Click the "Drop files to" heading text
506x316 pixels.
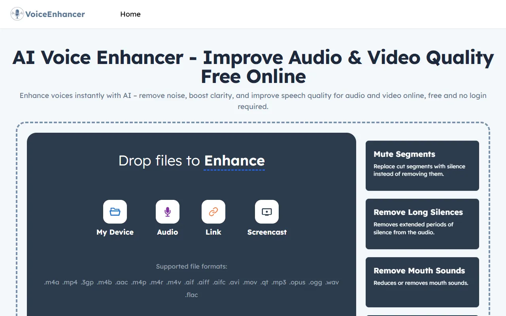[159, 161]
